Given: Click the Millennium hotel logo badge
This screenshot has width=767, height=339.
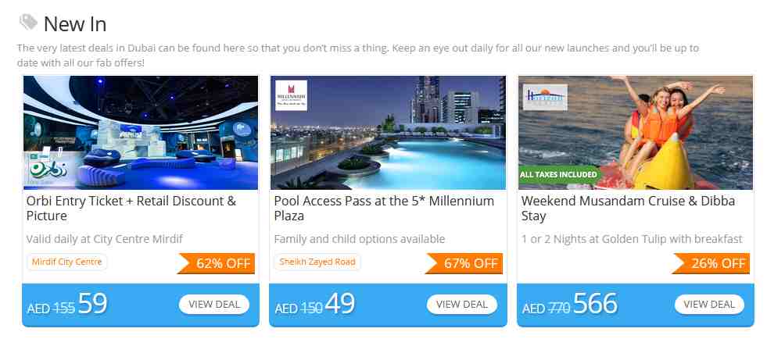Looking at the screenshot, I should tap(291, 95).
